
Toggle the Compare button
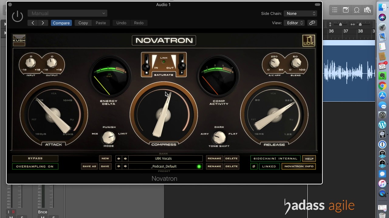coord(61,23)
